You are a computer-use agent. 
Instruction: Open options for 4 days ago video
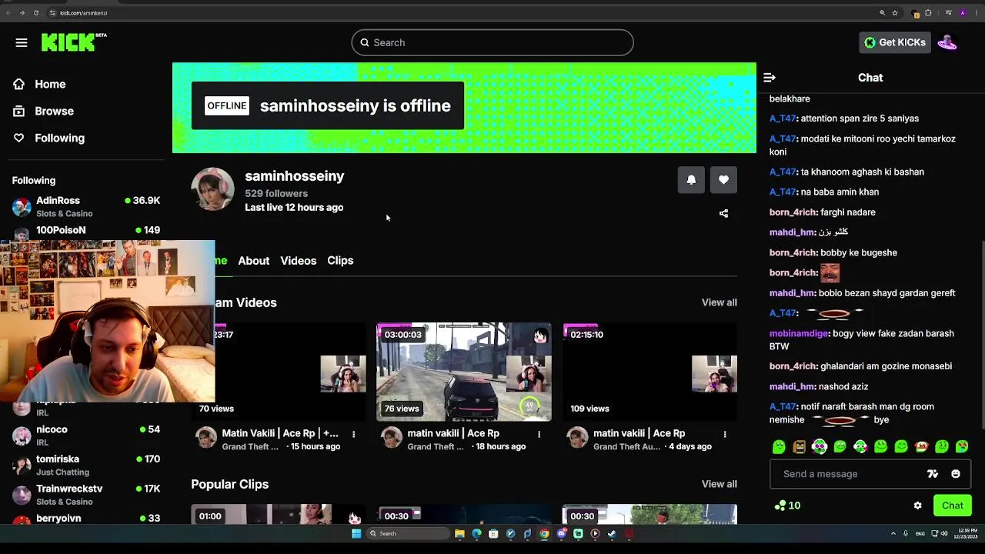tap(724, 435)
